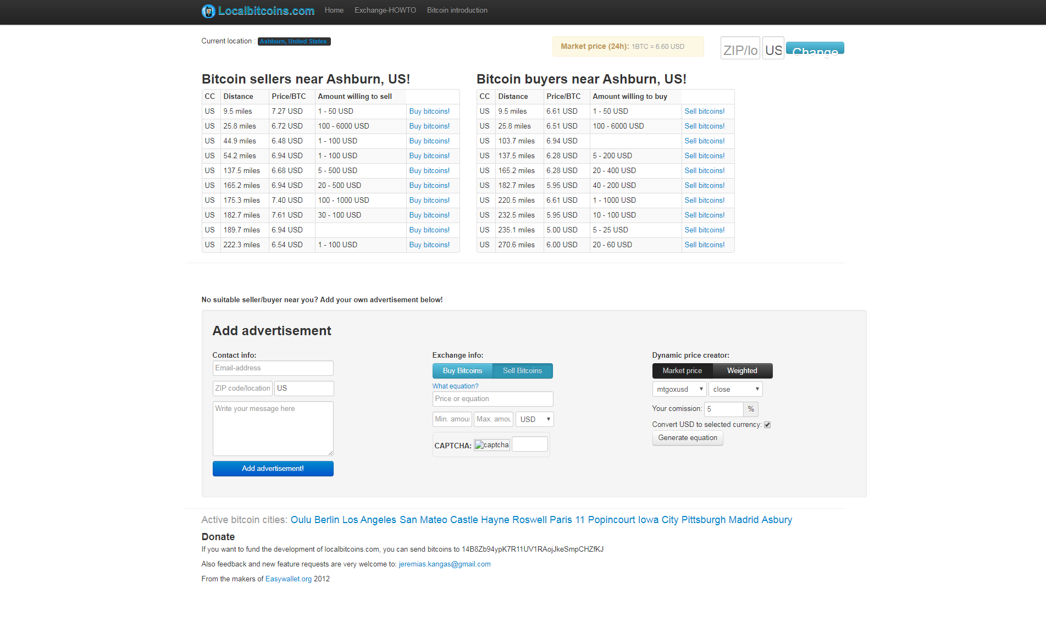The width and height of the screenshot is (1046, 622).
Task: Sell bitcoins to the 270.6 miles buyer
Action: [704, 245]
